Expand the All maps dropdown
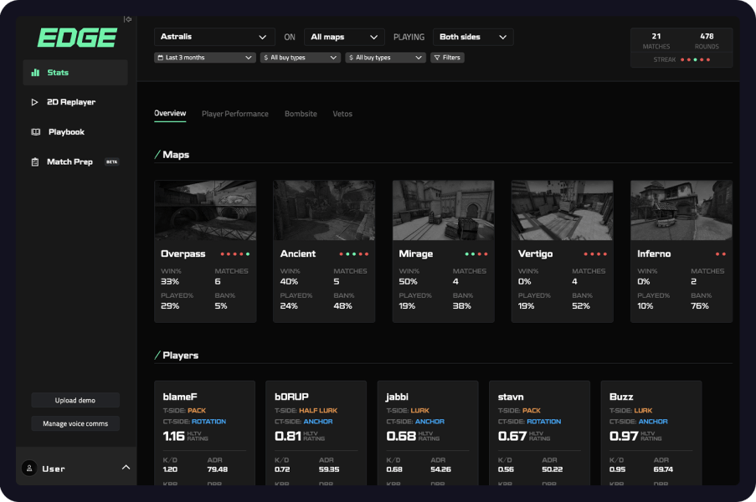756x502 pixels. (x=344, y=37)
